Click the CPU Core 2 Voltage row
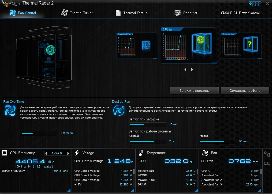Viewport: 272px width, 194px height. click(x=103, y=175)
